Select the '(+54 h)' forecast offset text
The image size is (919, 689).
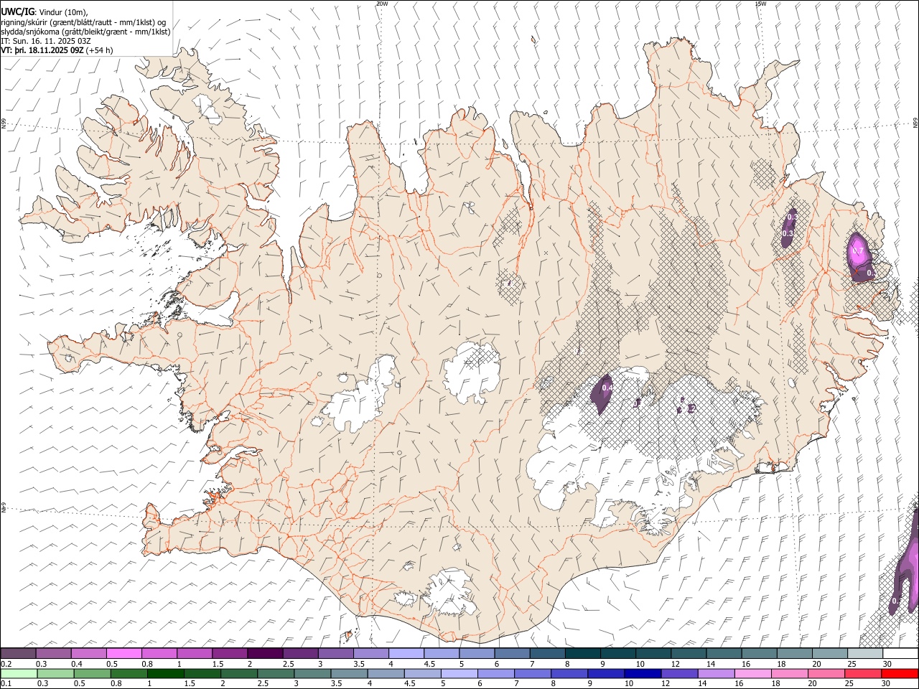pos(99,51)
